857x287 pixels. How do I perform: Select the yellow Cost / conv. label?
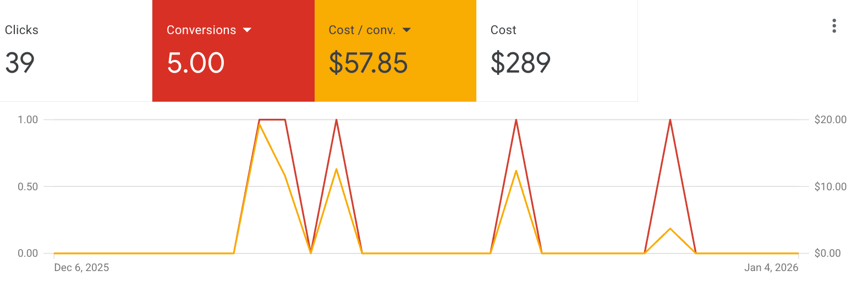point(362,30)
